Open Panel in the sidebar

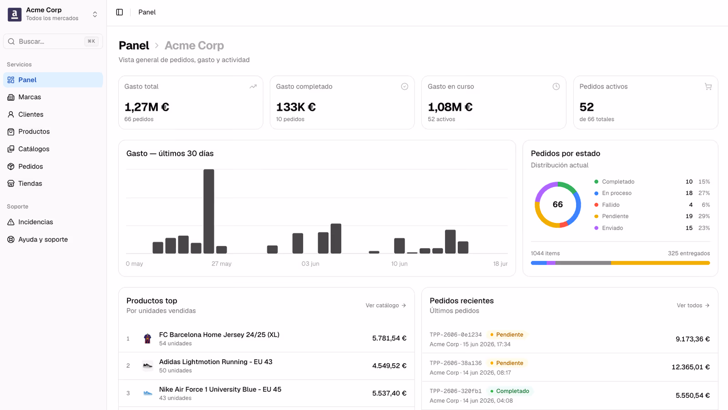[53, 80]
